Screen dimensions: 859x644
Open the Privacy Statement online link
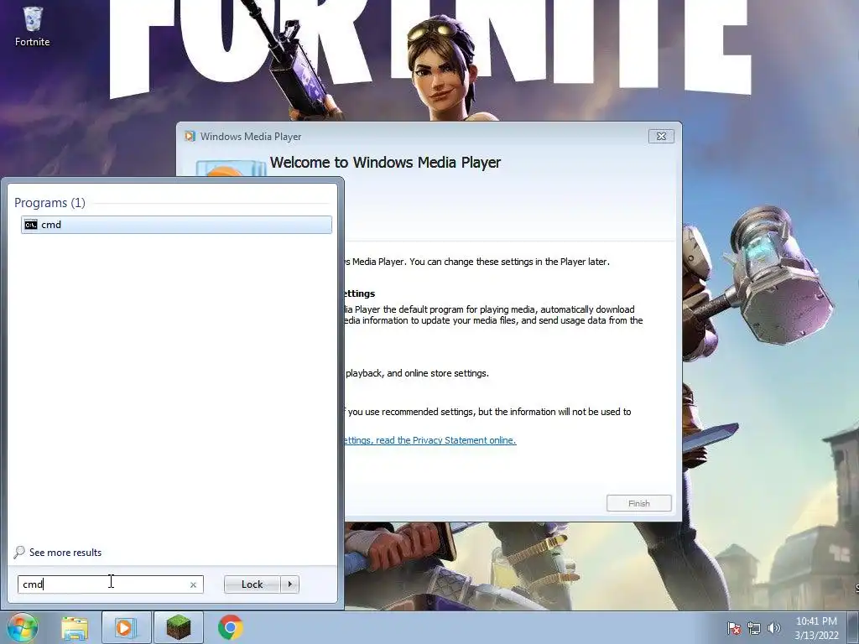coord(430,440)
